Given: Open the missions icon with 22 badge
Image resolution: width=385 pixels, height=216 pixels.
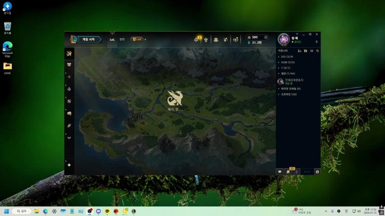Looking at the screenshot, I should point(288,171).
